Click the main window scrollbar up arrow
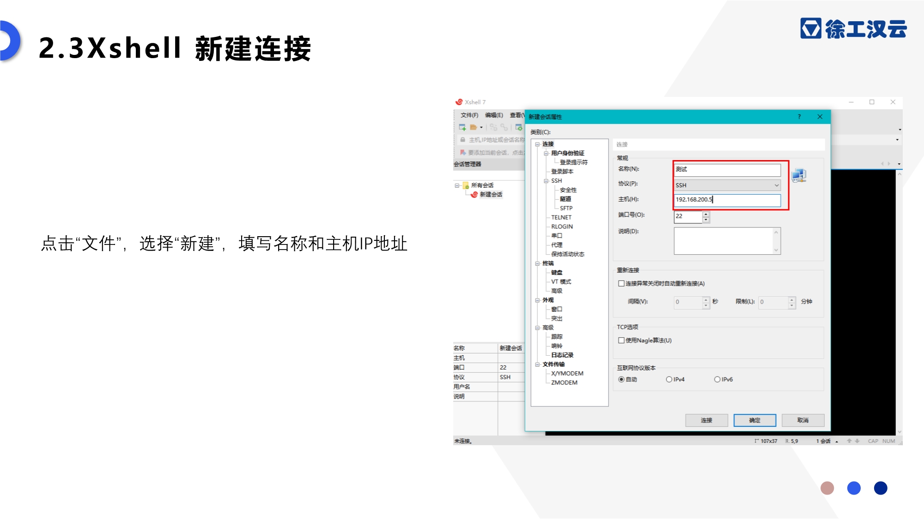 (x=900, y=174)
